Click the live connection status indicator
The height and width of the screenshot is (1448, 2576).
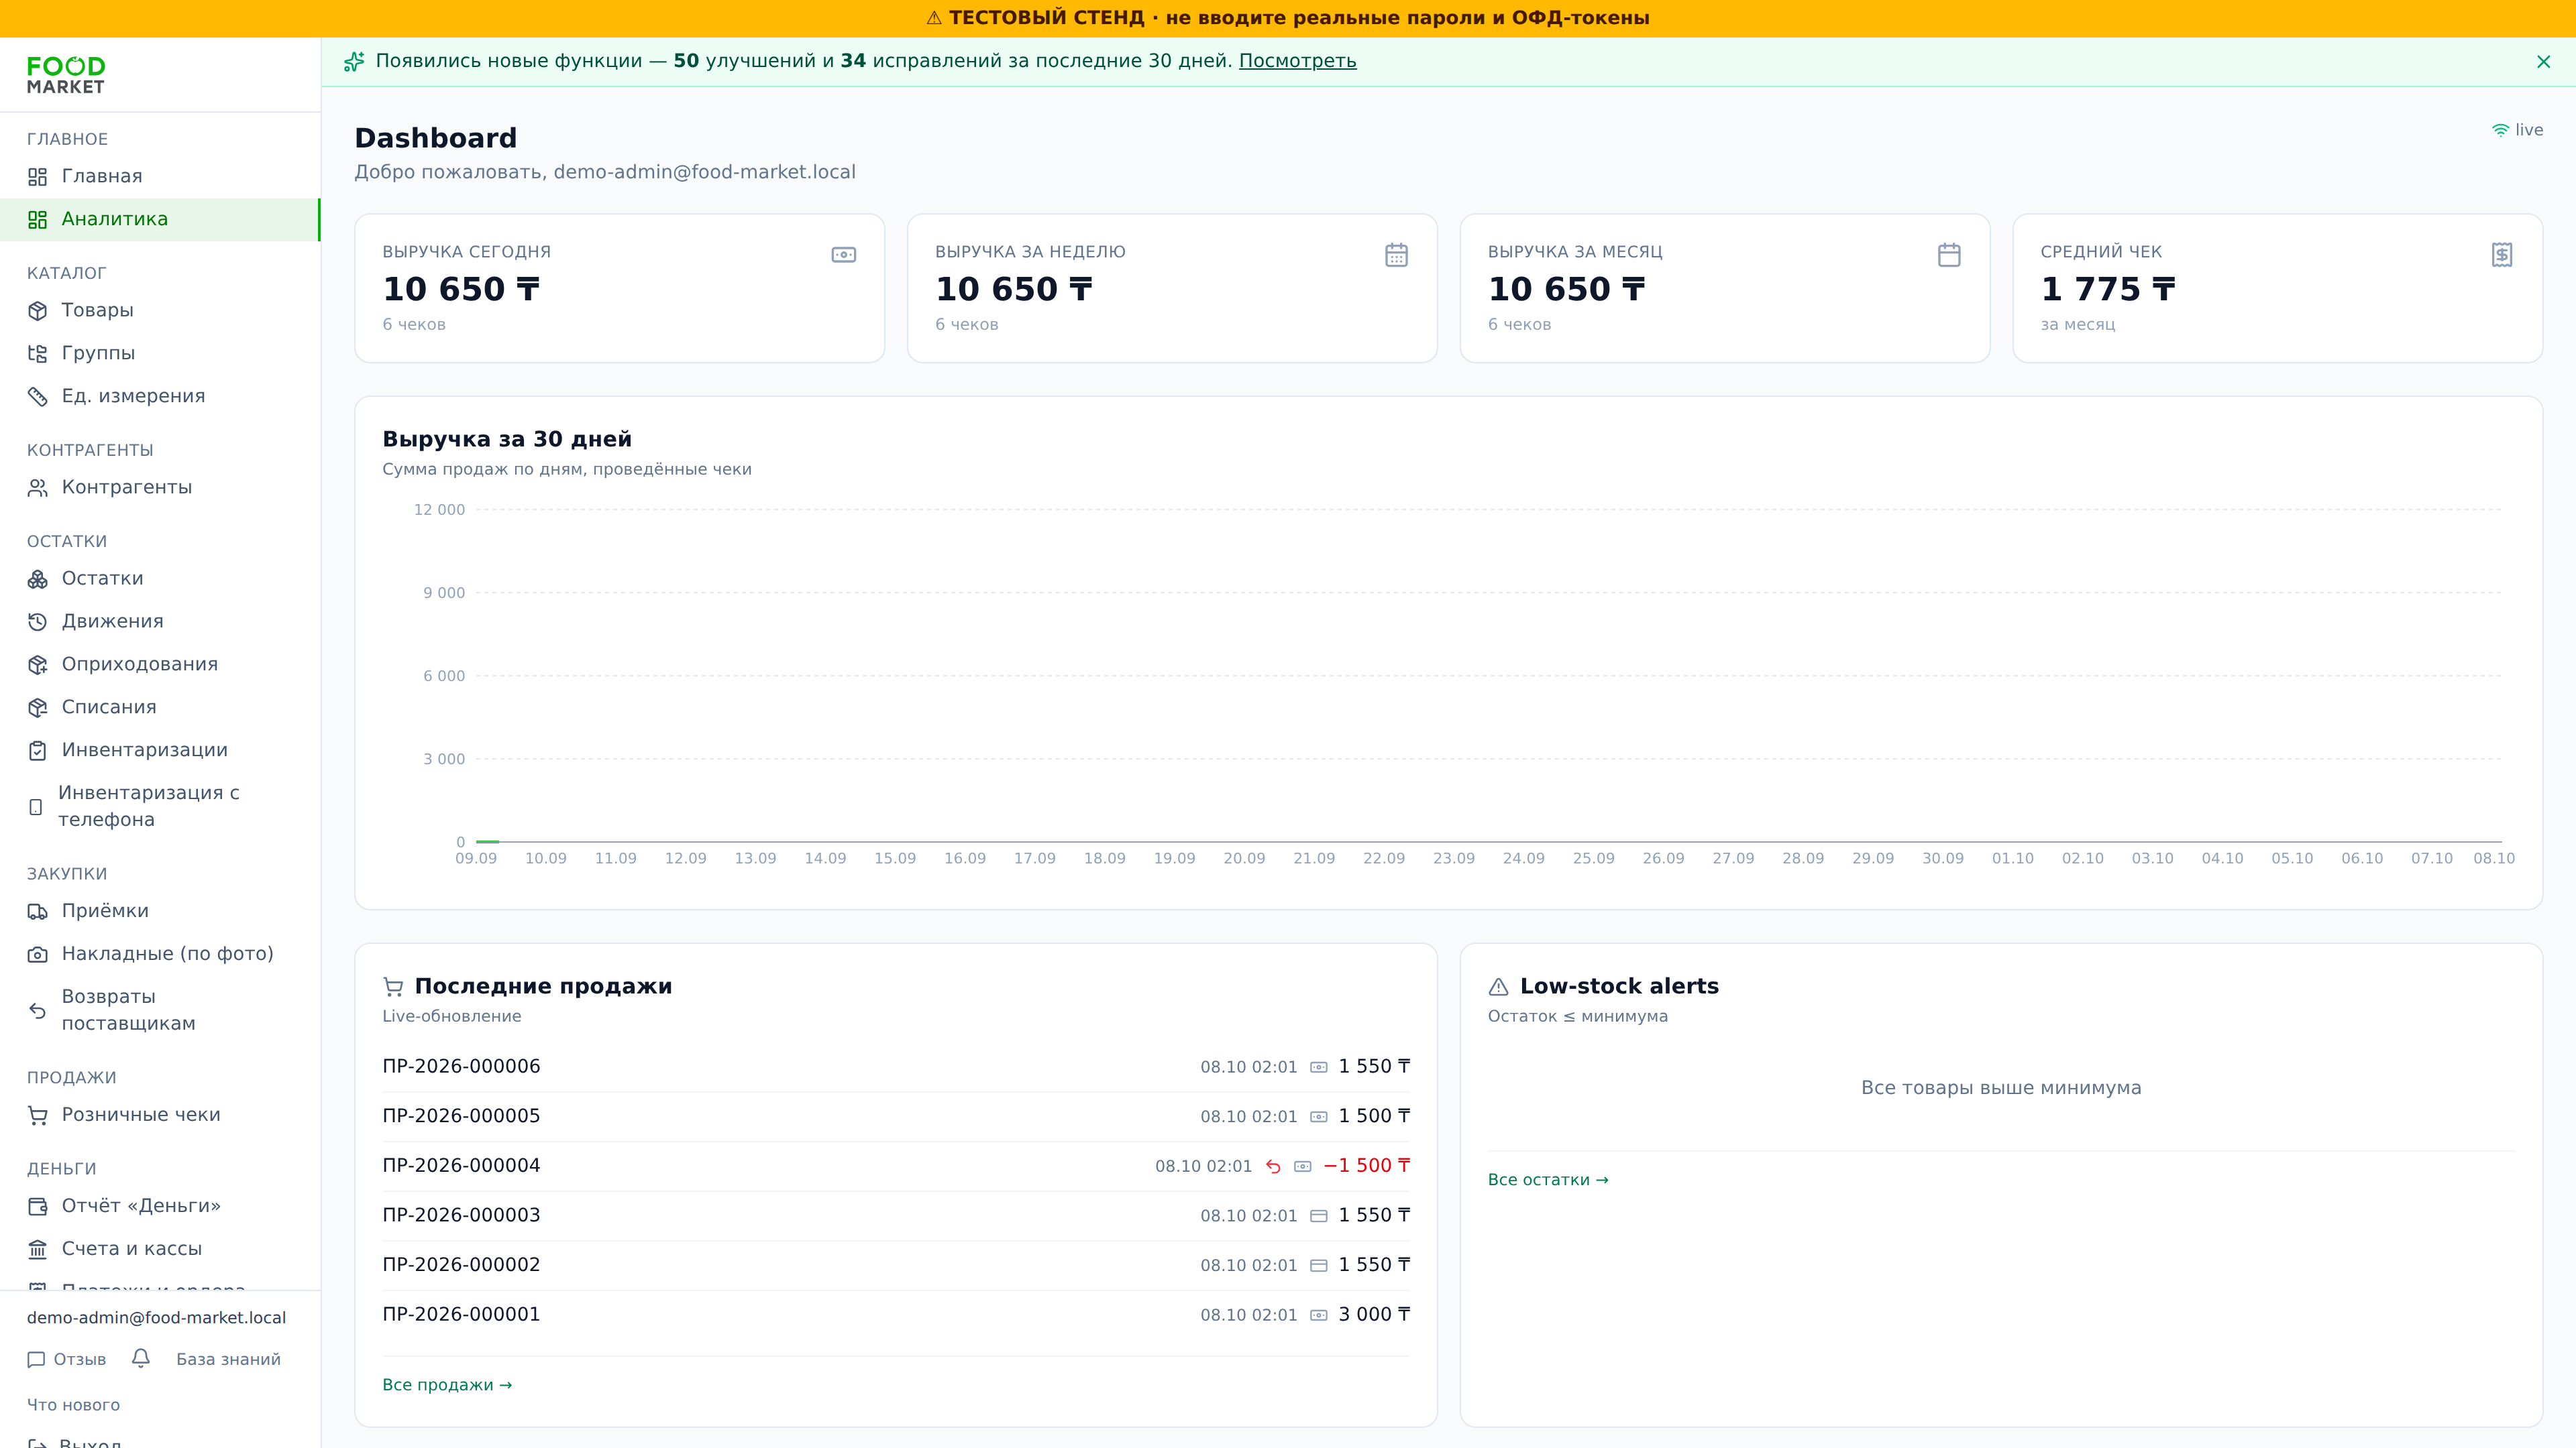2517,130
